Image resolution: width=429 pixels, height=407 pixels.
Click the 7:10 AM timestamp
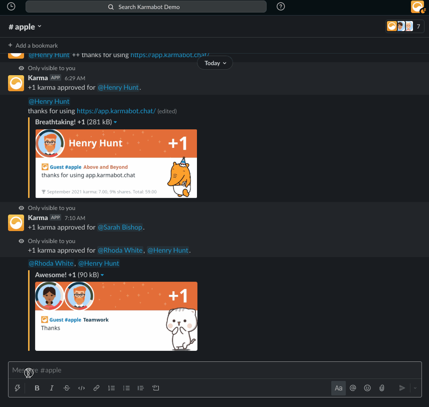[75, 218]
